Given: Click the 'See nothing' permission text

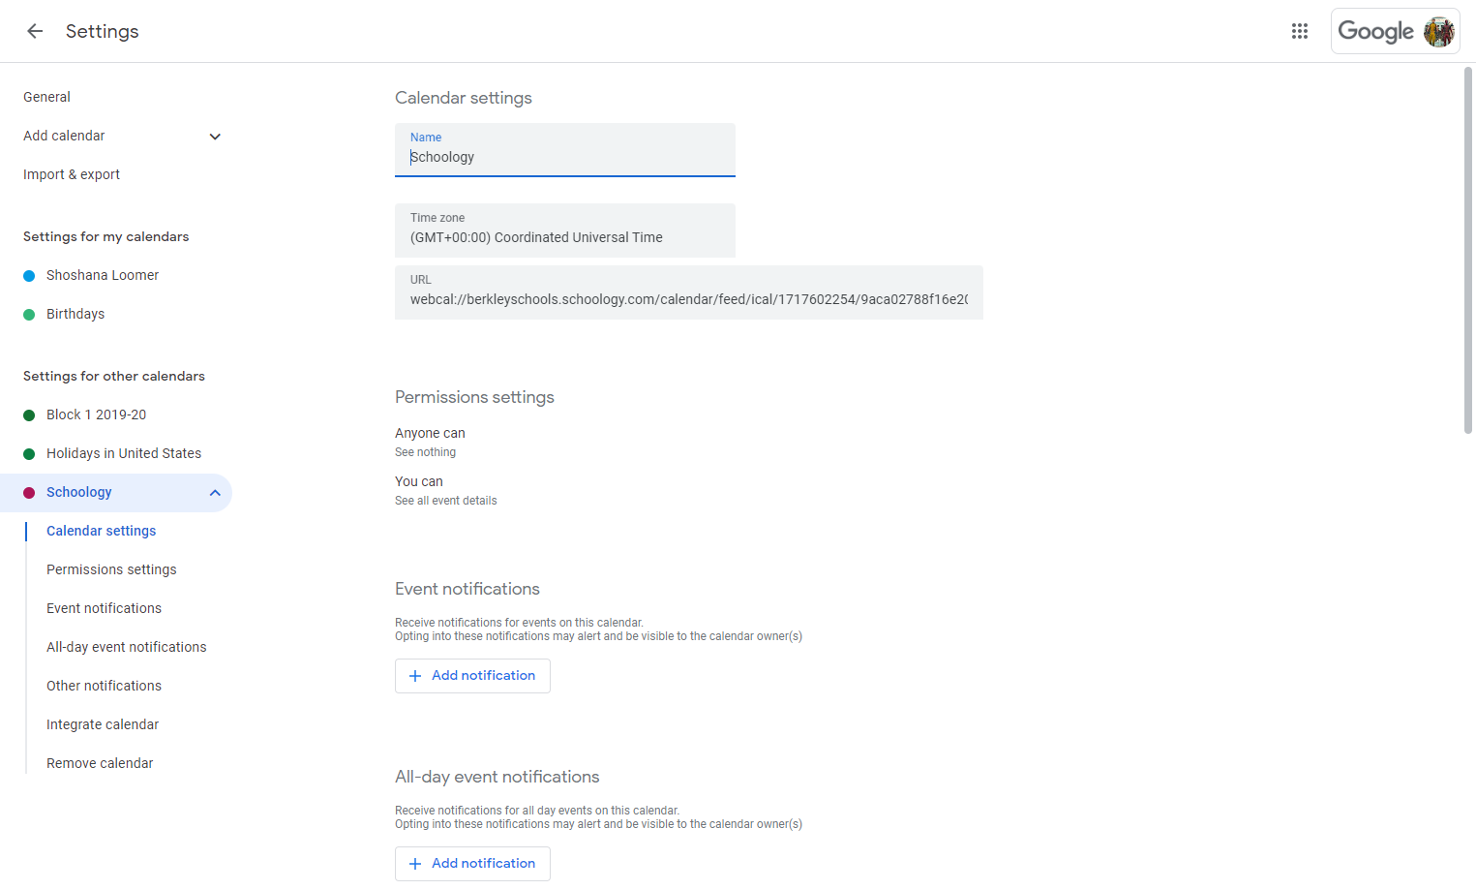Looking at the screenshot, I should point(425,452).
